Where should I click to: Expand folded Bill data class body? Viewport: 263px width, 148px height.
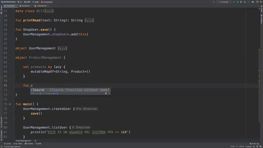[49, 11]
